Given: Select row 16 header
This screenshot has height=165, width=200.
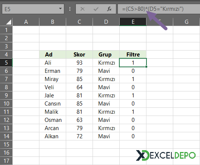Looking at the screenshot, I should coord(6,153).
